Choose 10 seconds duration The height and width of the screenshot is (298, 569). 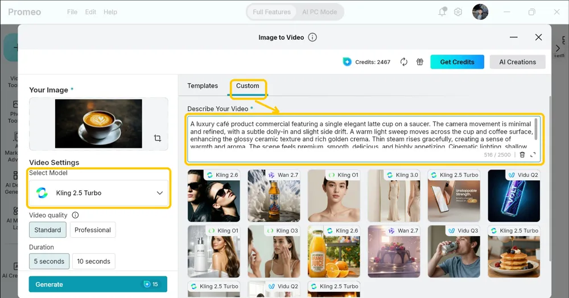[94, 262]
